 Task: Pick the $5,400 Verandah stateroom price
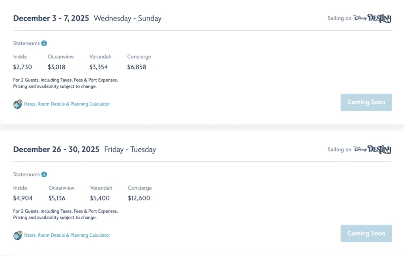click(x=100, y=198)
